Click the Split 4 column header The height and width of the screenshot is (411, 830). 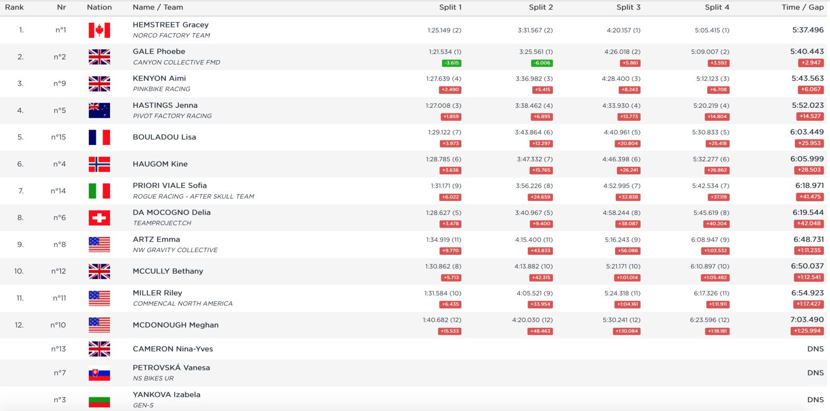(717, 7)
